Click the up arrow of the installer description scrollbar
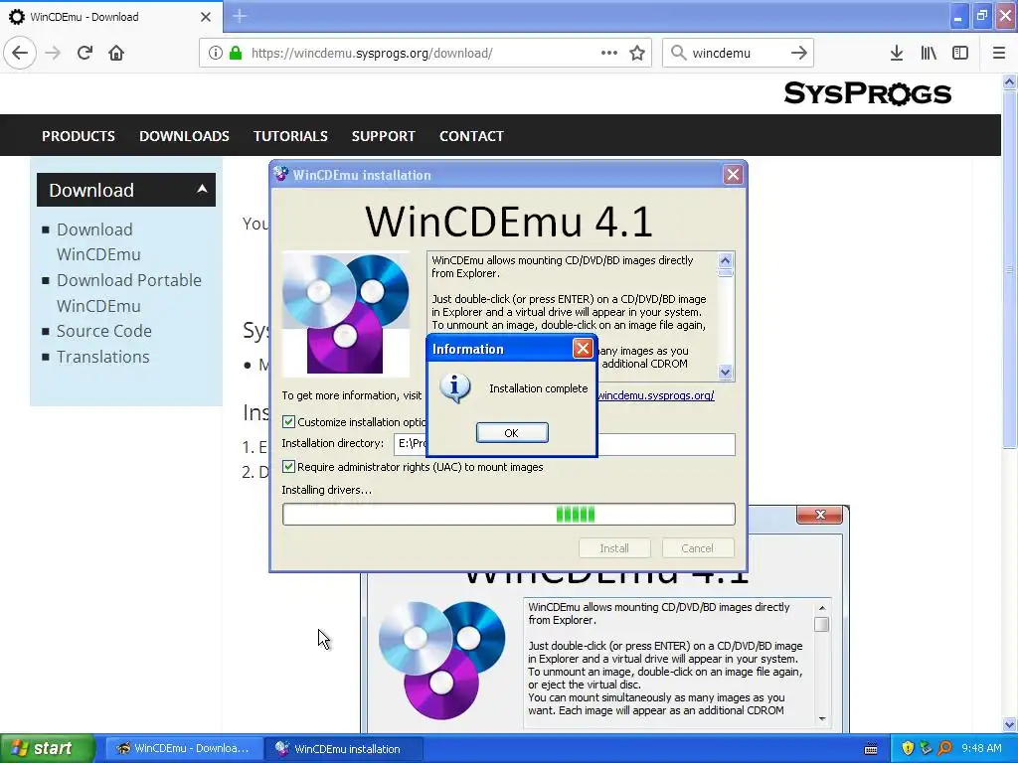Viewport: 1018px width, 763px height. tap(725, 260)
